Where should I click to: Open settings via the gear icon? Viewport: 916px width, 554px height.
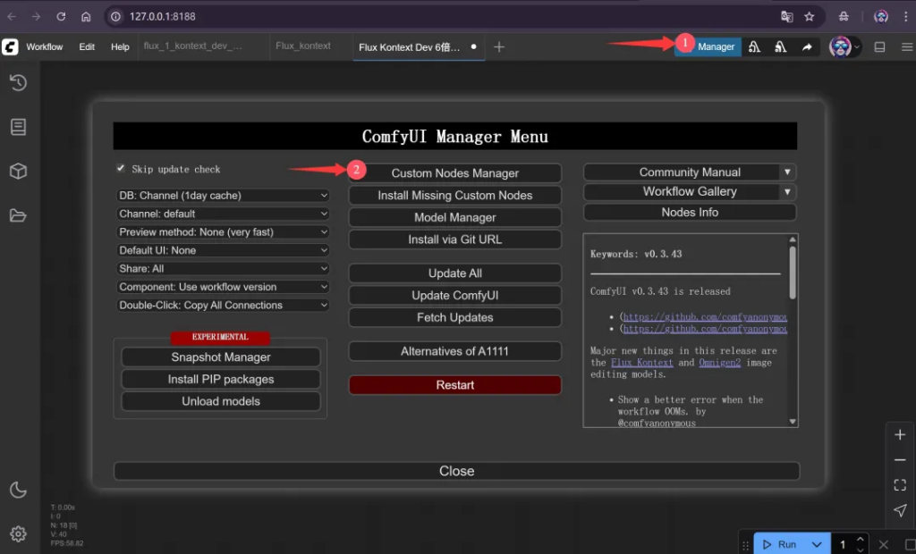(x=18, y=534)
